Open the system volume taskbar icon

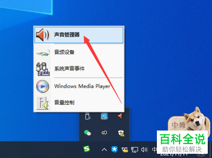pos(145,150)
